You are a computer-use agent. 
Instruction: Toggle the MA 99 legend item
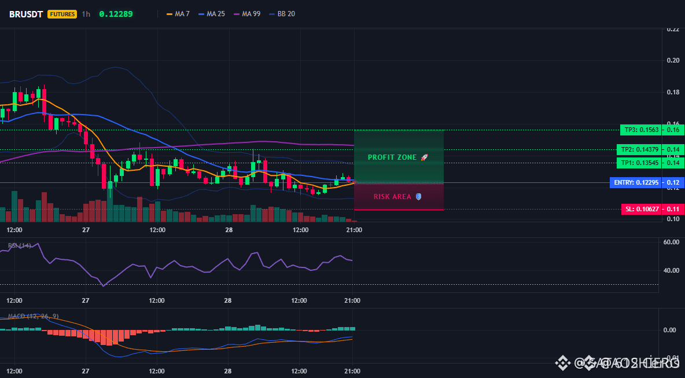[x=247, y=14]
